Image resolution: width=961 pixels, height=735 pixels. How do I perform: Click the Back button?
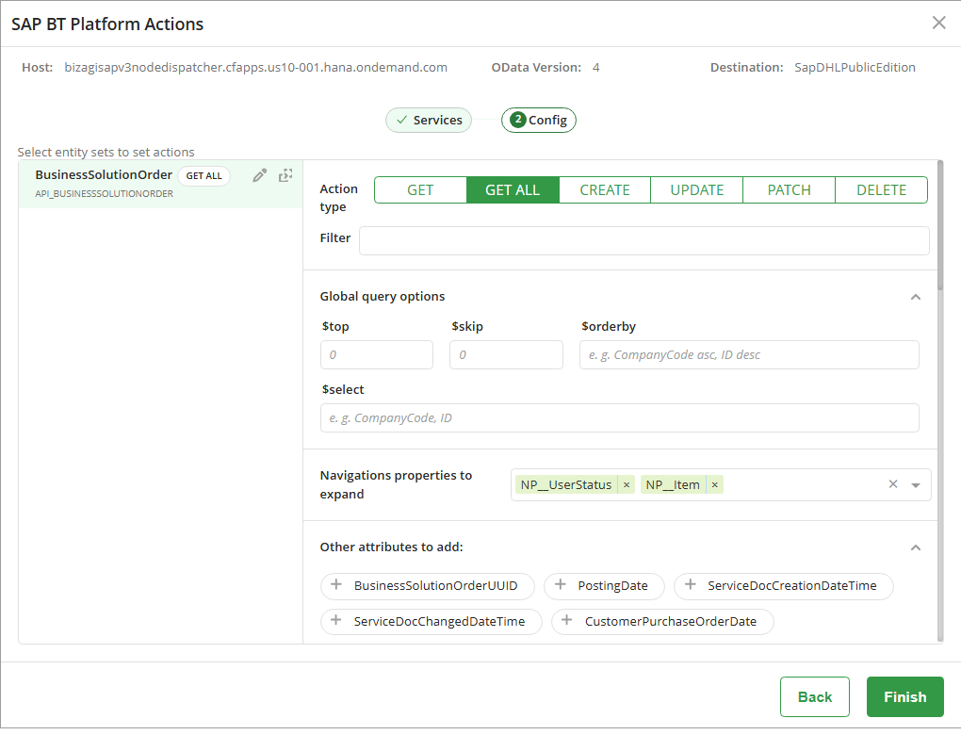pyautogui.click(x=815, y=697)
